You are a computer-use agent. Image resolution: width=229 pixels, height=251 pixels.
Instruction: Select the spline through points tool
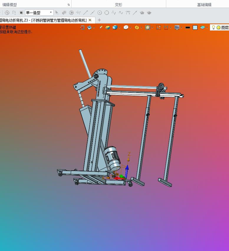[x=114, y=13]
